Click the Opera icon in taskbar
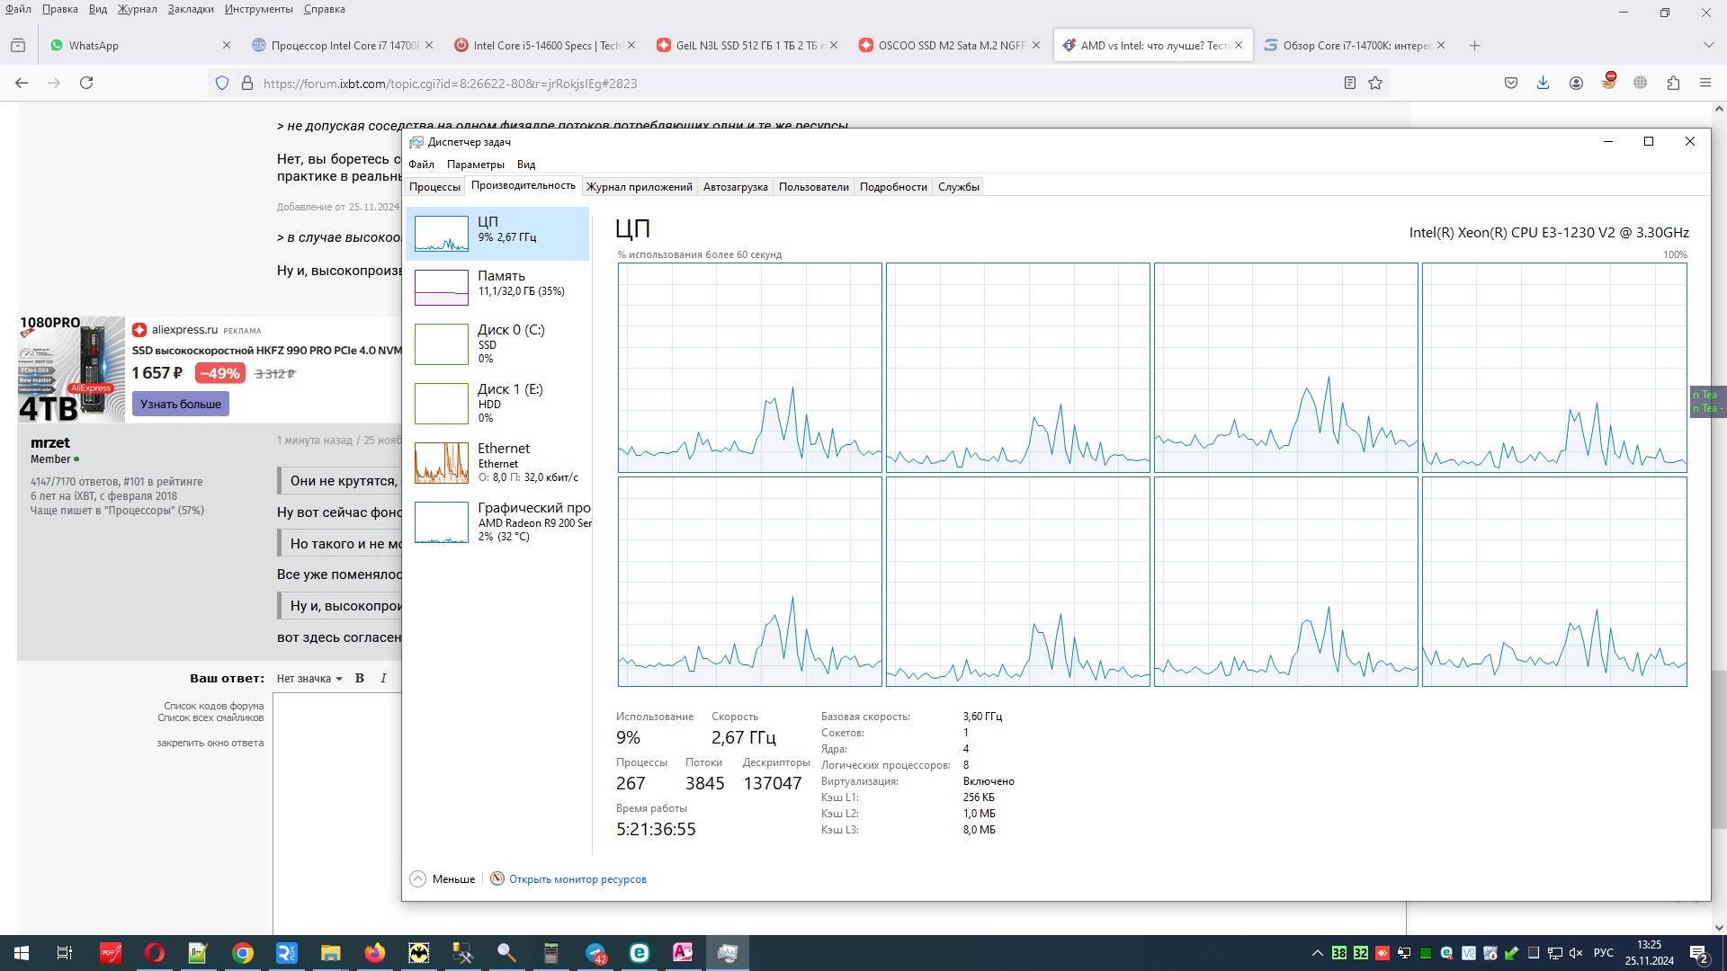The image size is (1727, 971). (155, 953)
